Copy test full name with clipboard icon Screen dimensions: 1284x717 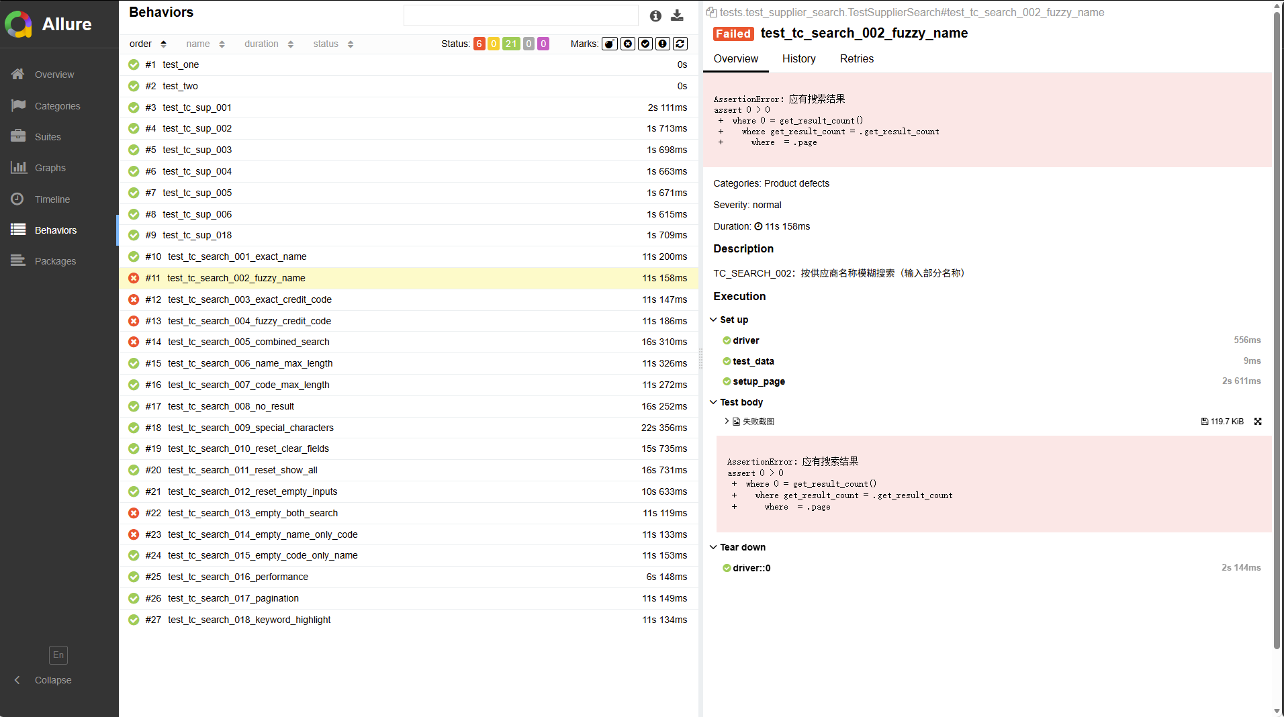pos(711,12)
